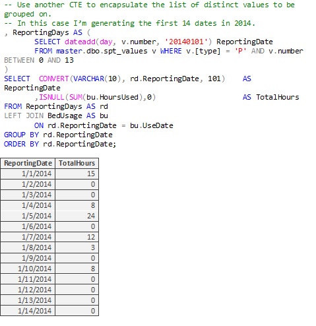
Task: Select the 1/7/2014 date cell
Action: (x=28, y=237)
